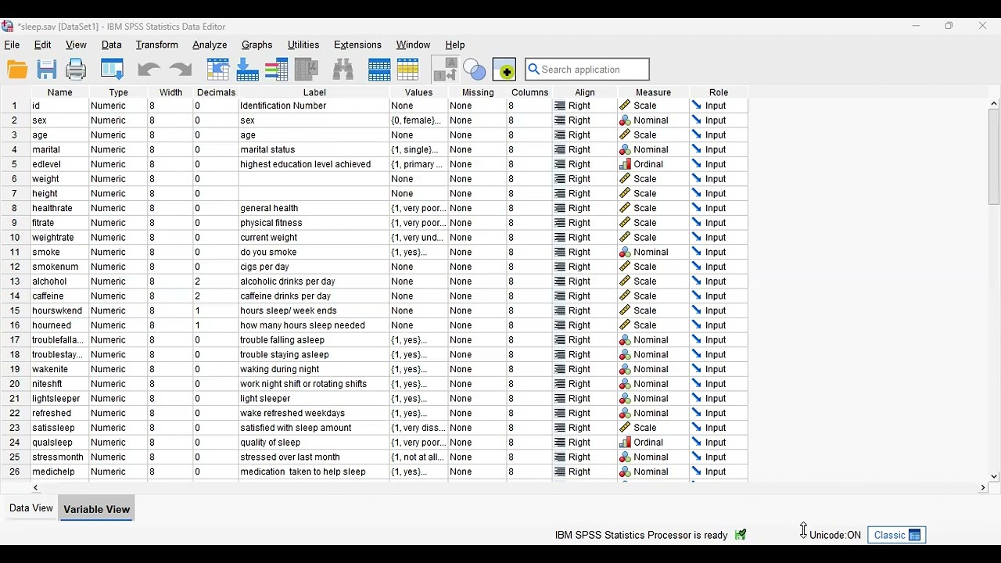Click the Classic view mode button

[897, 535]
